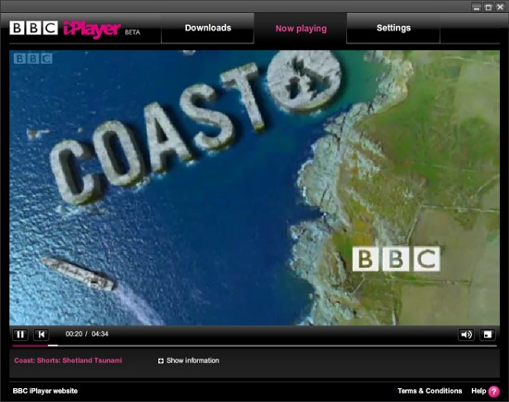
Task: Expand the Show information plus icon
Action: point(161,360)
